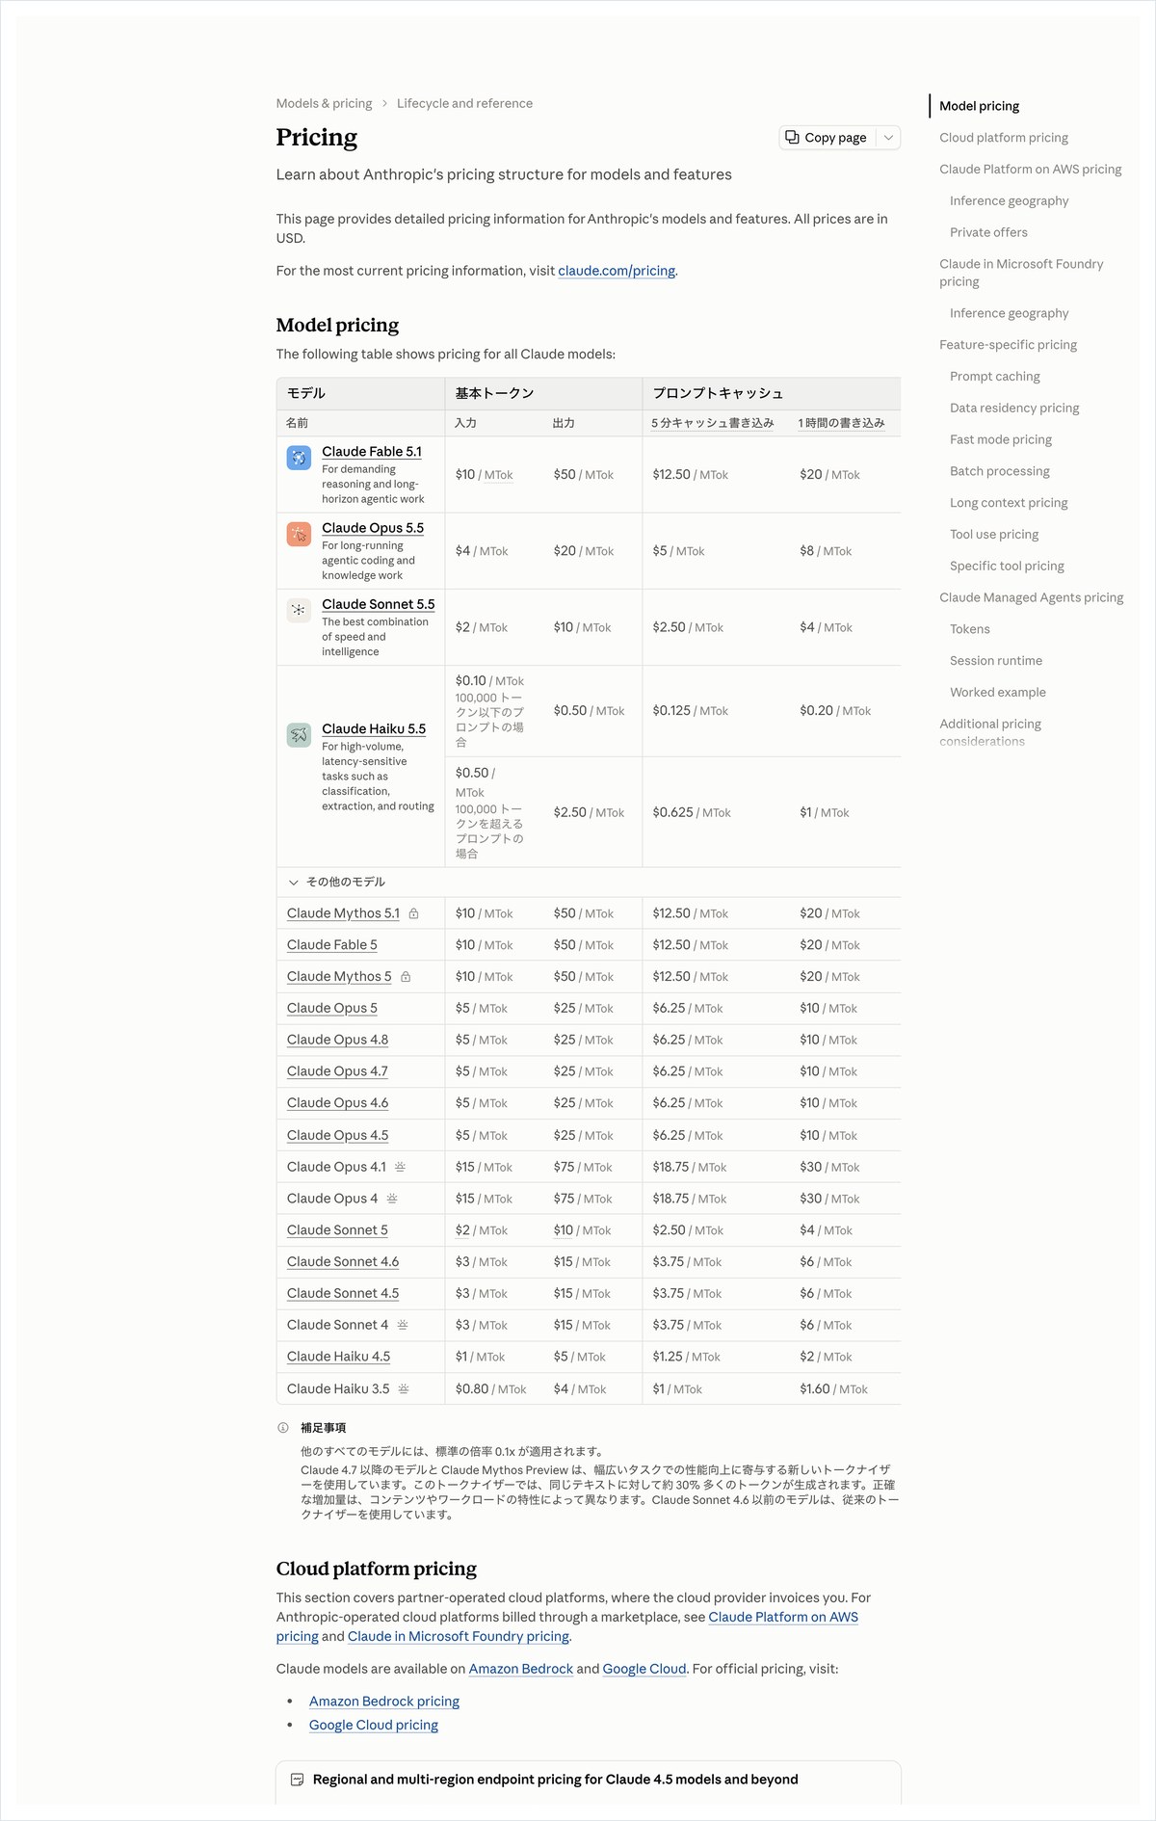Follow the claude.com/pricing link

pyautogui.click(x=617, y=271)
